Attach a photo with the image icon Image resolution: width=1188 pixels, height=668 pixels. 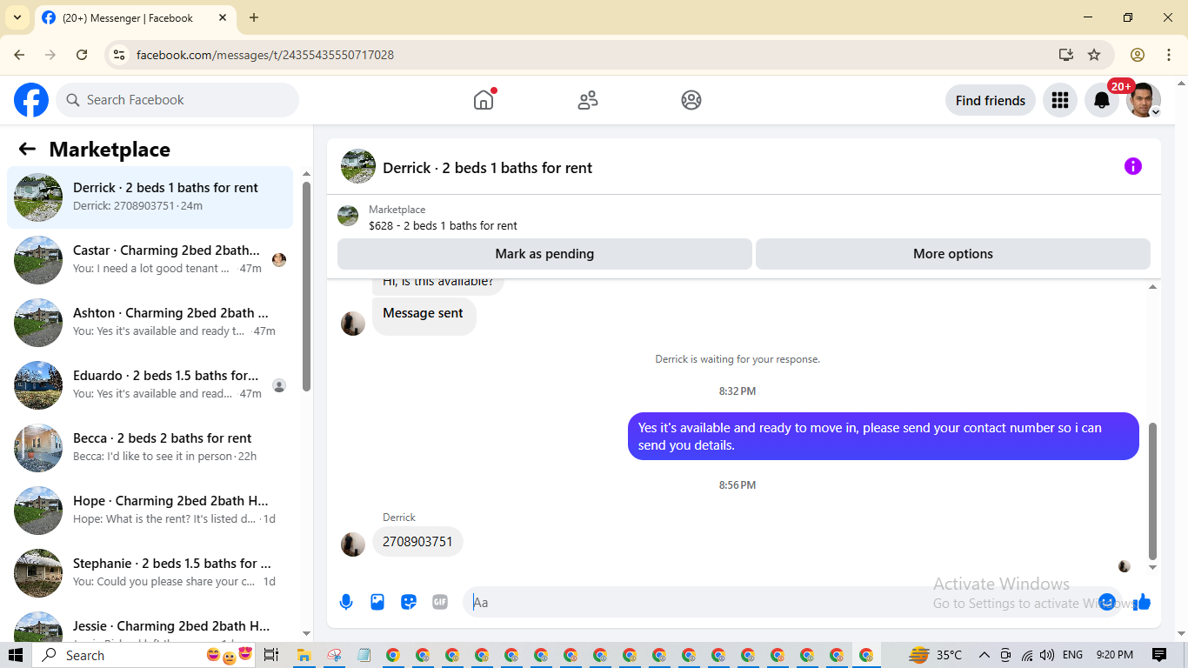point(377,602)
